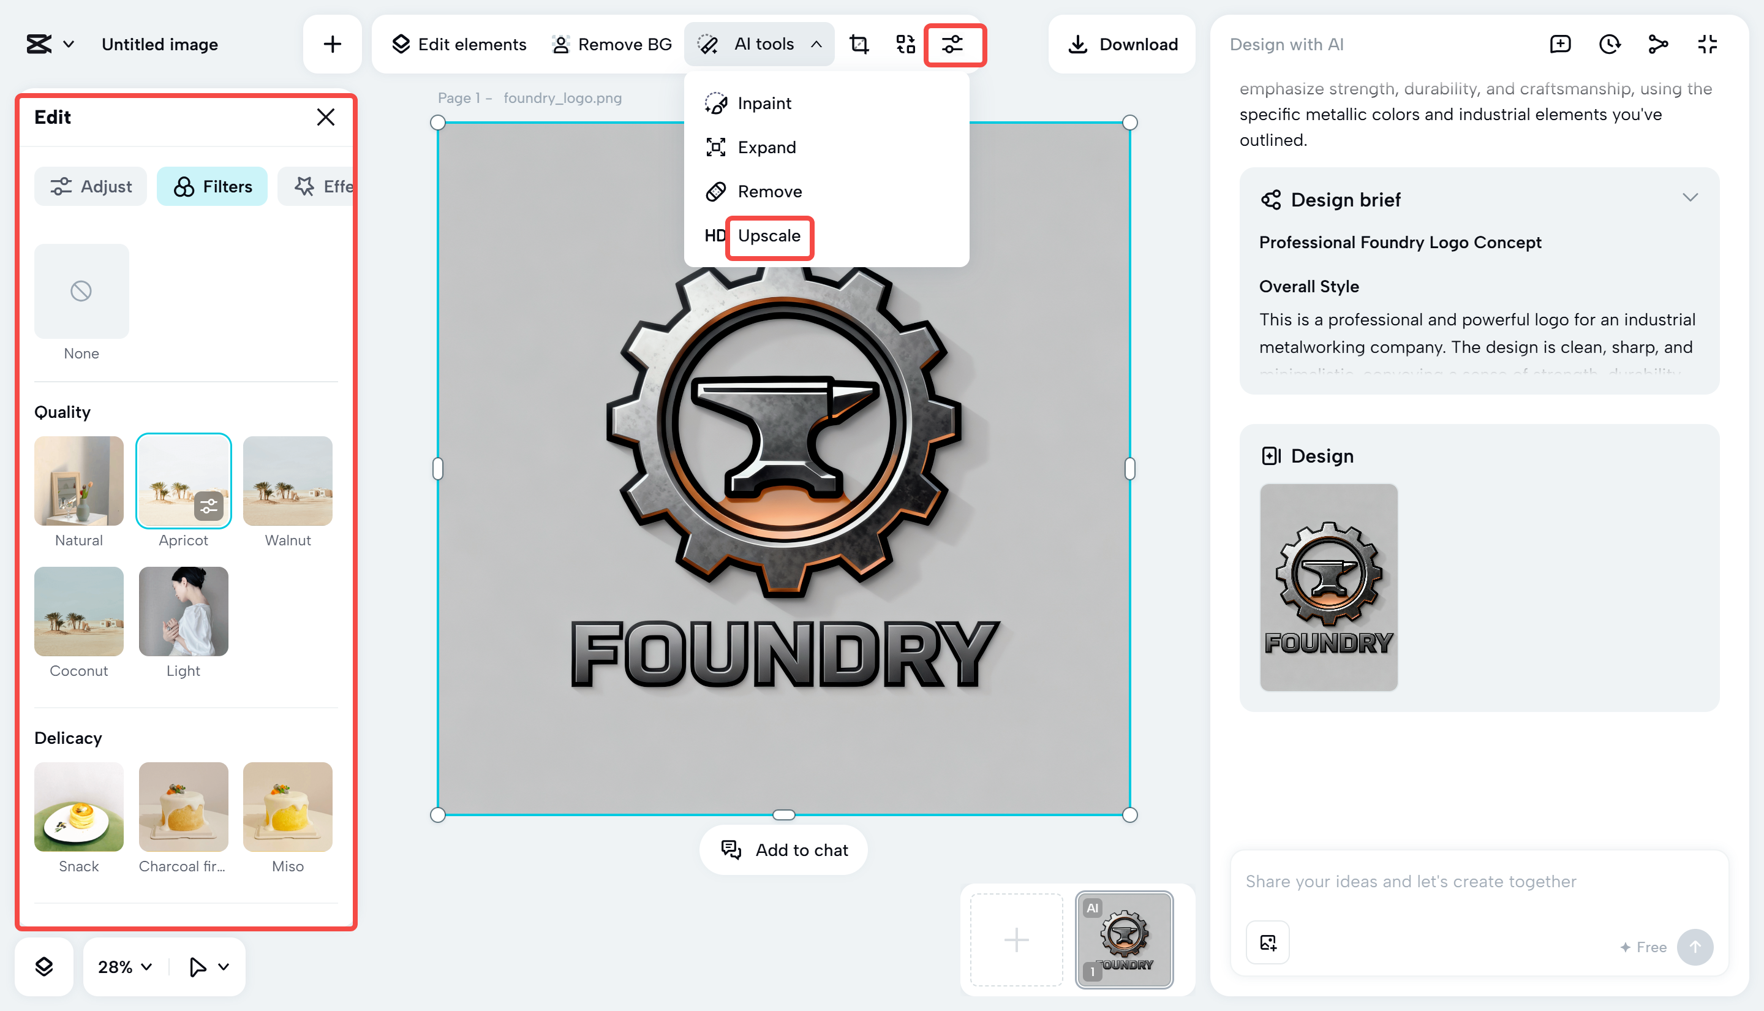Image resolution: width=1764 pixels, height=1011 pixels.
Task: Select the Walnut filter
Action: point(287,480)
